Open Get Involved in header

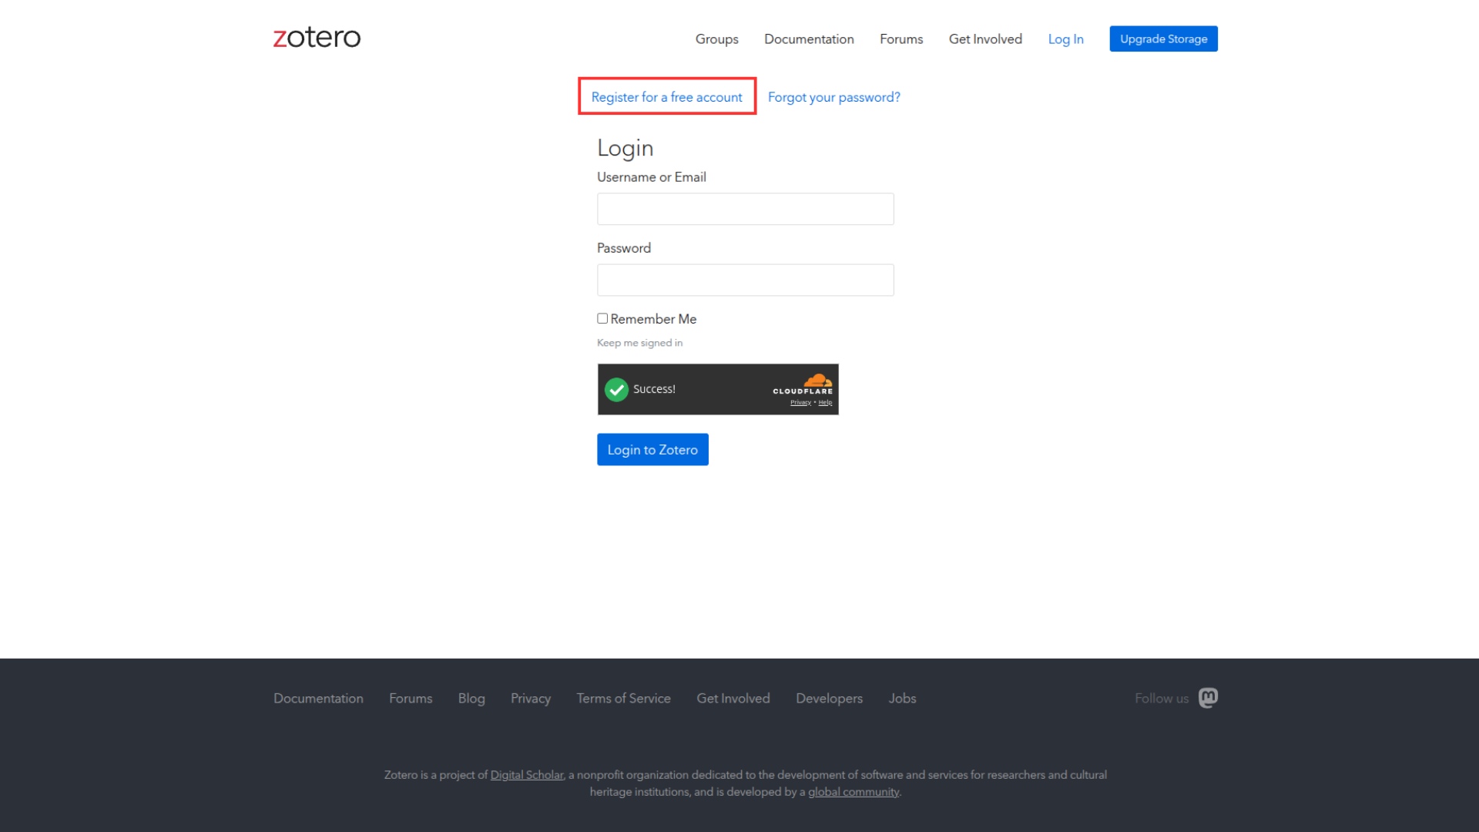click(985, 39)
